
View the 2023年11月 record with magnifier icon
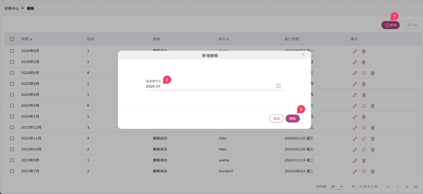click(x=364, y=139)
